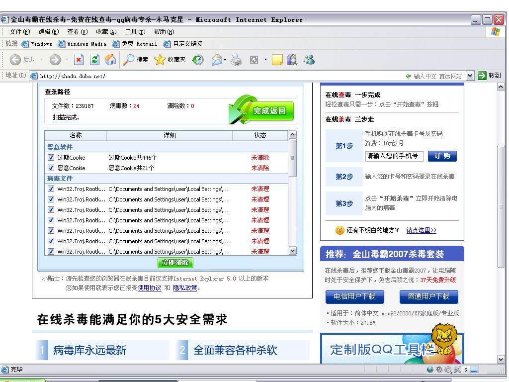
Task: Click the 电信用户下载 button
Action: pyautogui.click(x=354, y=296)
